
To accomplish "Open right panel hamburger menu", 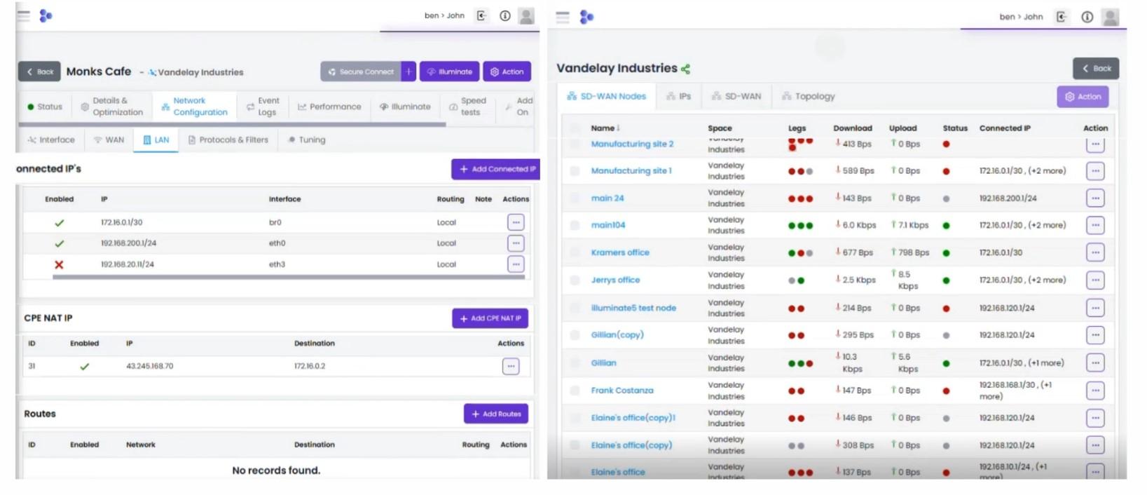I will point(563,17).
